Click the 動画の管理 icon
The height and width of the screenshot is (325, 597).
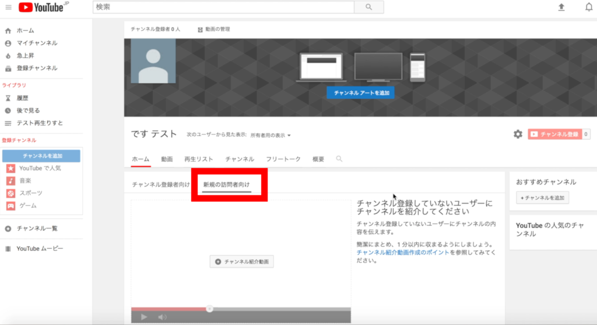[201, 30]
